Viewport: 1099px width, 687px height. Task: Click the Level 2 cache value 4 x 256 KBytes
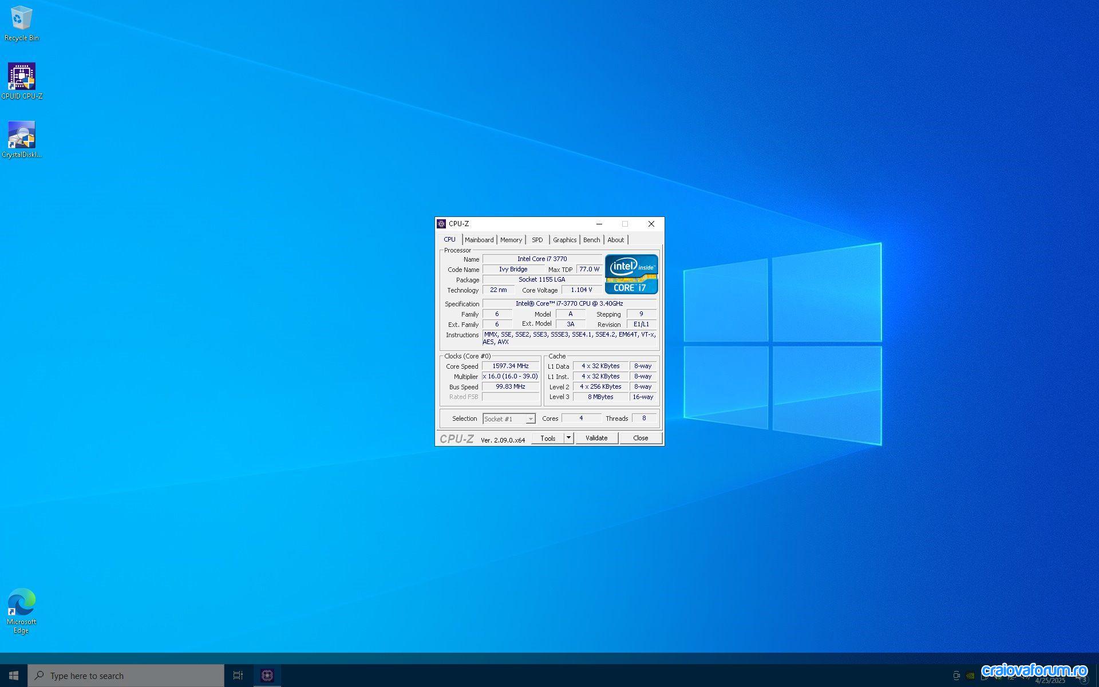(x=600, y=386)
